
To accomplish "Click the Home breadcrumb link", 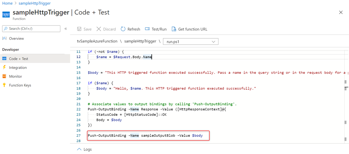I will [x=7, y=3].
